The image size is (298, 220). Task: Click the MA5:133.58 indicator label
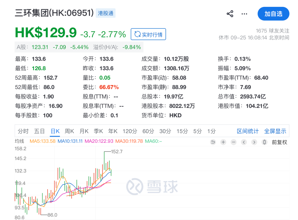(x=42, y=141)
